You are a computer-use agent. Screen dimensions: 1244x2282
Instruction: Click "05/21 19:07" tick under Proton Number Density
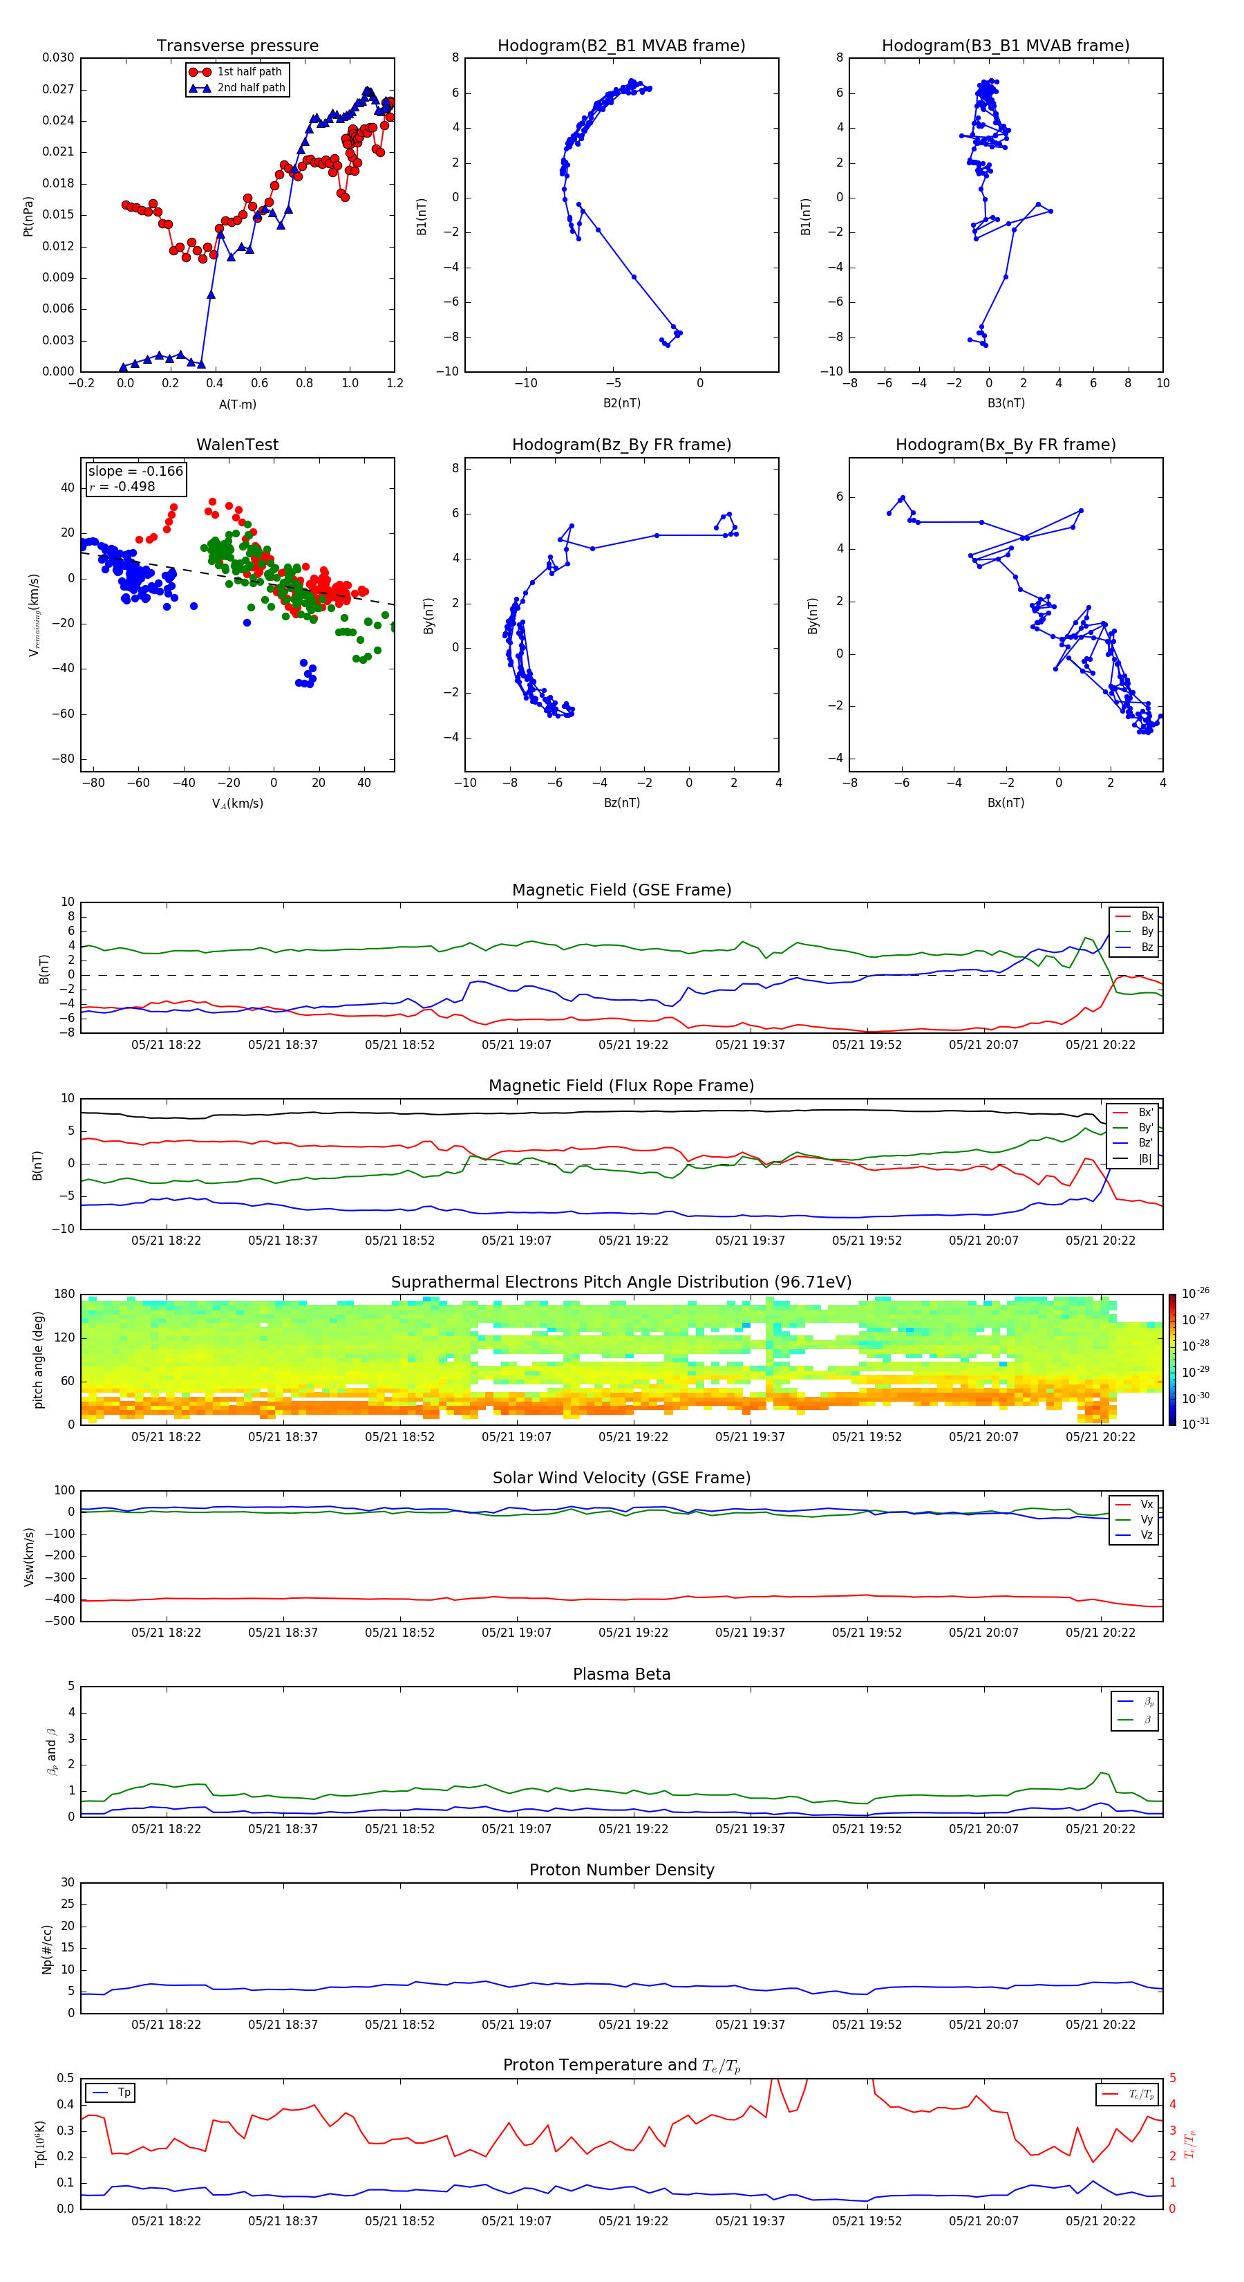click(516, 2024)
